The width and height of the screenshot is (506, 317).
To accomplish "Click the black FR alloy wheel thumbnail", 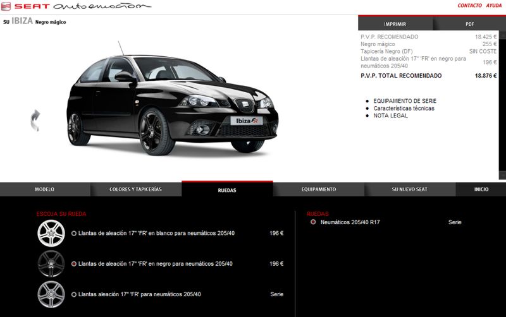I will point(51,264).
